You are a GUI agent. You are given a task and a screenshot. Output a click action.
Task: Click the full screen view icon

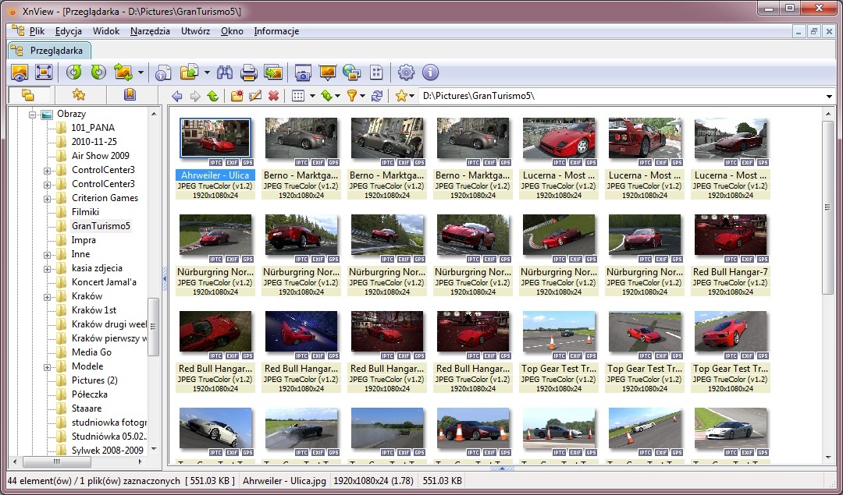coord(44,72)
